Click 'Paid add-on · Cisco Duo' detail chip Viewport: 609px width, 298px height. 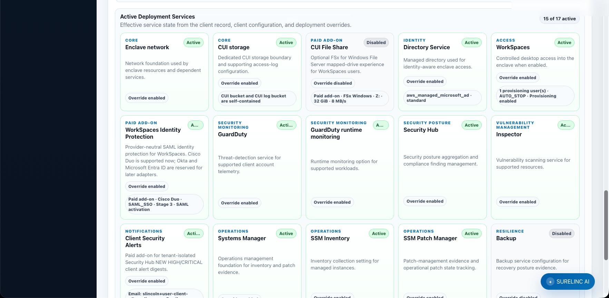click(164, 204)
